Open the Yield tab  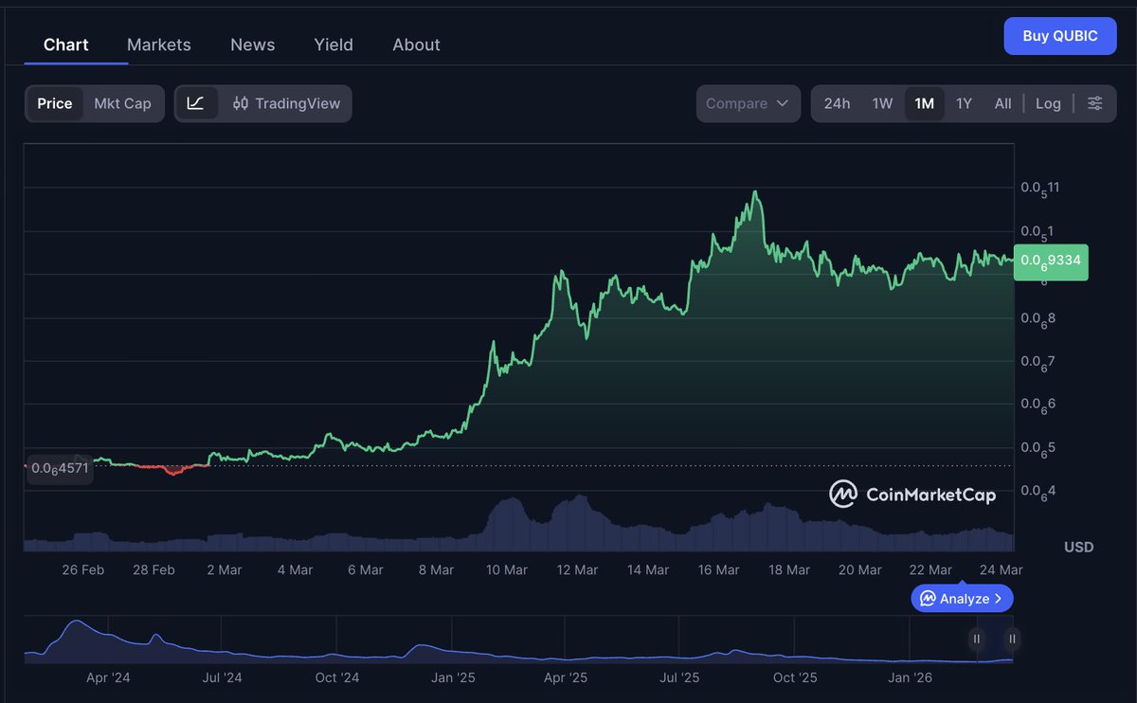click(x=334, y=45)
